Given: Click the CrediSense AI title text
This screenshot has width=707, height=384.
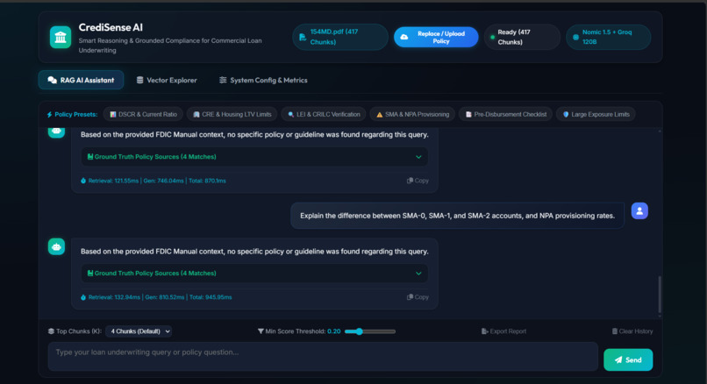Looking at the screenshot, I should (111, 27).
